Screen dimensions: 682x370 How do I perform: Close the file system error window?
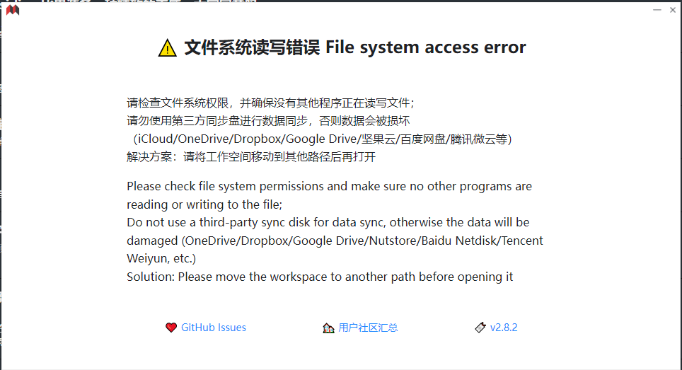pos(672,10)
